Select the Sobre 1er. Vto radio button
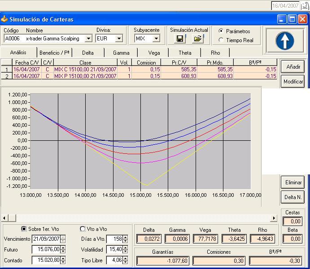The height and width of the screenshot is (269, 310). (x=24, y=229)
